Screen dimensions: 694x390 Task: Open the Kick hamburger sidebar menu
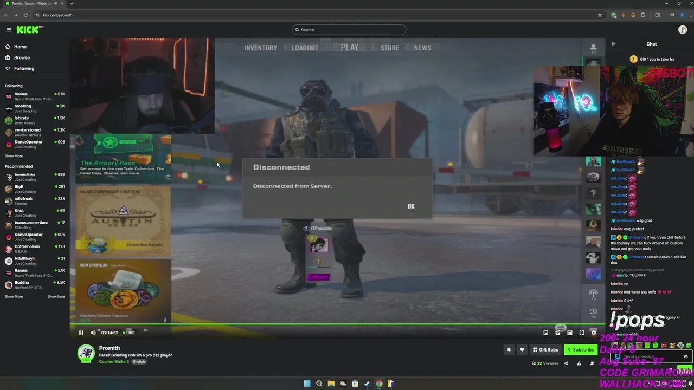[8, 30]
